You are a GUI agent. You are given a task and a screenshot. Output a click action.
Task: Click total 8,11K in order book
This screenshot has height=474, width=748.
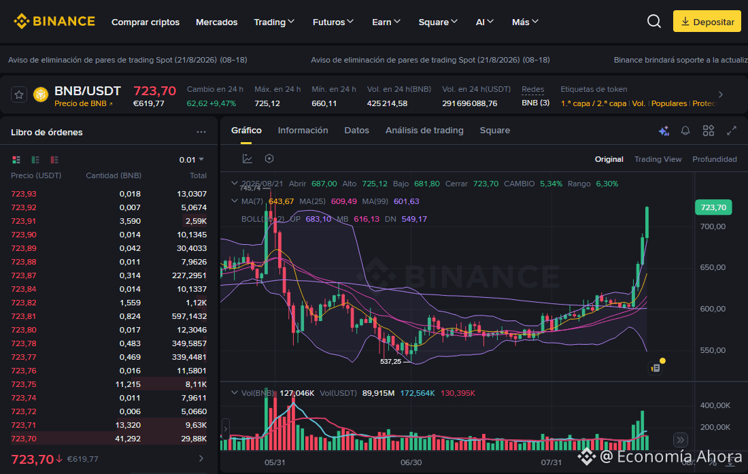196,384
